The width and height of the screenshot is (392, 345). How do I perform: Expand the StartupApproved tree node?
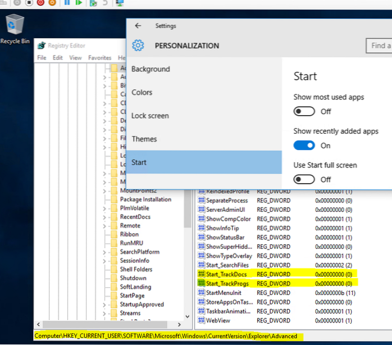[104, 305]
